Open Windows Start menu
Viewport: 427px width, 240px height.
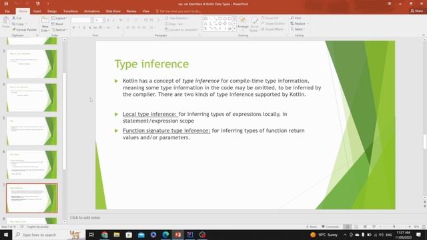click(x=6, y=235)
